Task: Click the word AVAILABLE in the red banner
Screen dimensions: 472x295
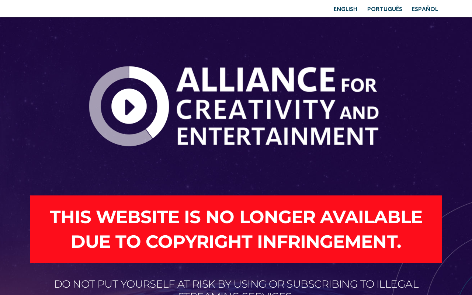Action: pos(371,217)
